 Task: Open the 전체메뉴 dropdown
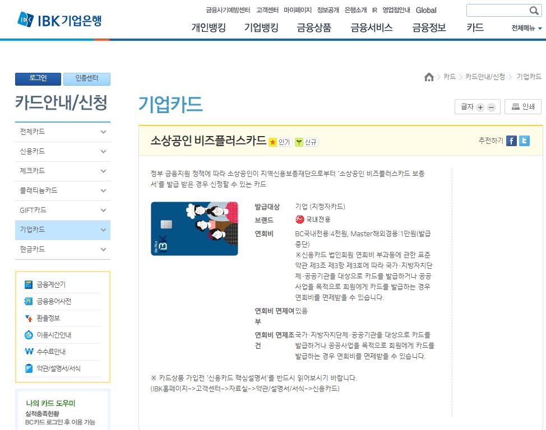[x=526, y=28]
